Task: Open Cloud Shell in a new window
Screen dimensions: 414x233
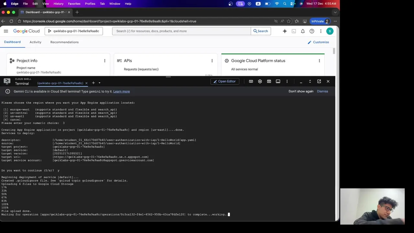Action: 319,81
